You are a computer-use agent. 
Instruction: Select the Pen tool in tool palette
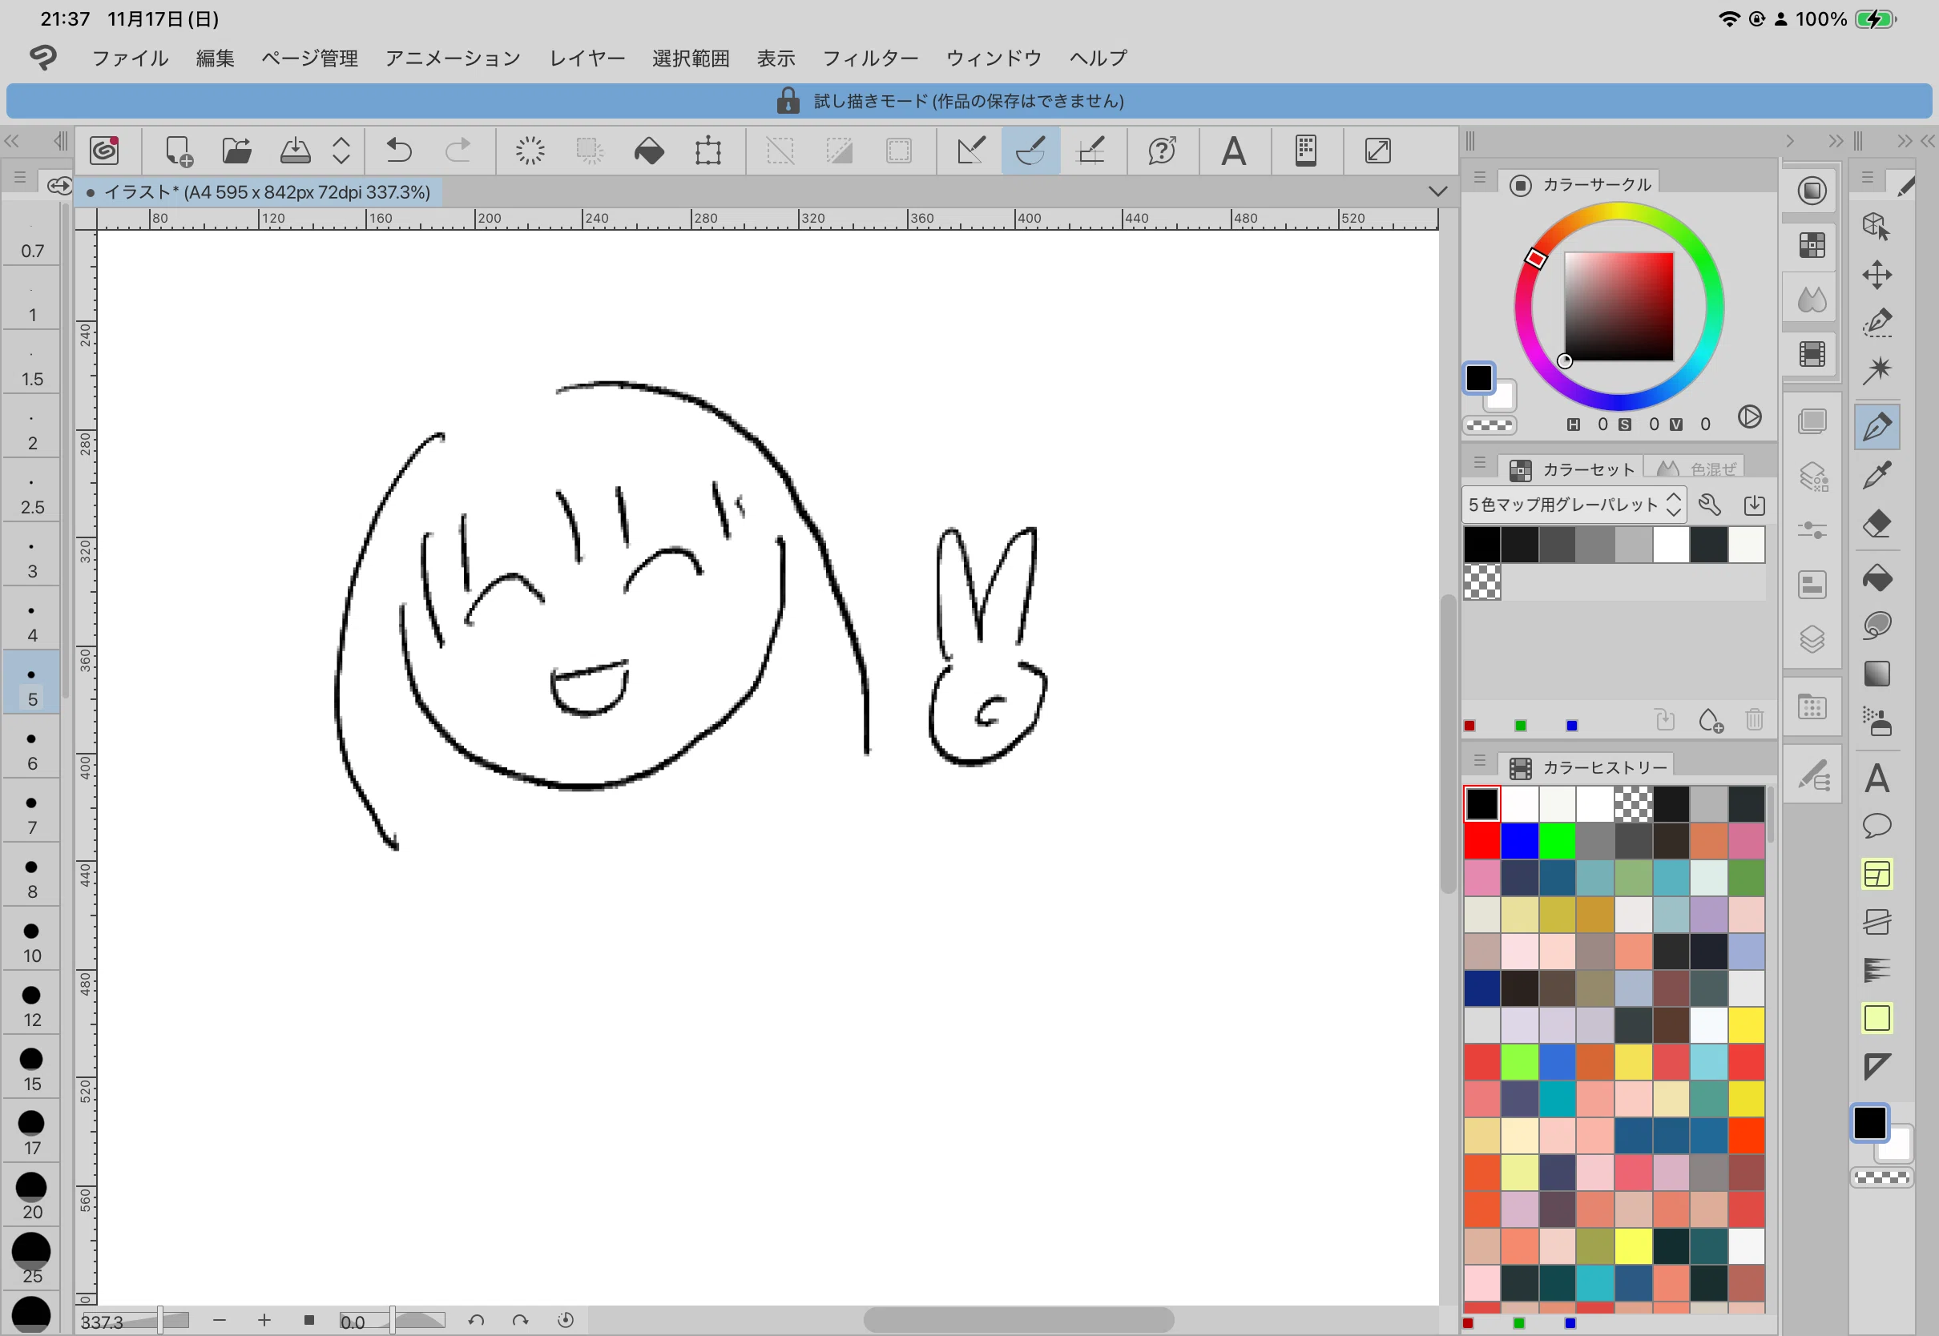[1877, 426]
